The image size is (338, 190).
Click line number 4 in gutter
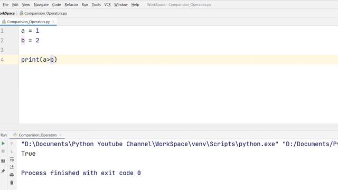click(2, 60)
